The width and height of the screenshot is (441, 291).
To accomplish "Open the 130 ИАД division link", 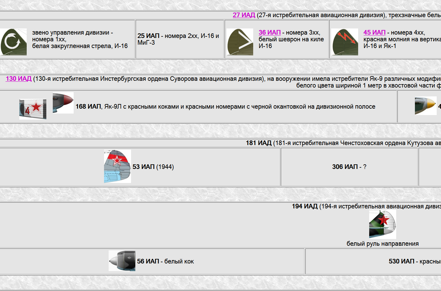I will (18, 79).
